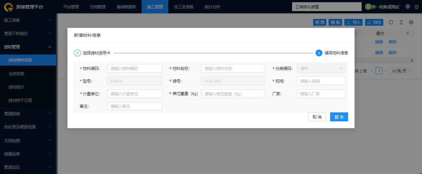
Task: Click the row height adjust icon
Action: [401, 22]
